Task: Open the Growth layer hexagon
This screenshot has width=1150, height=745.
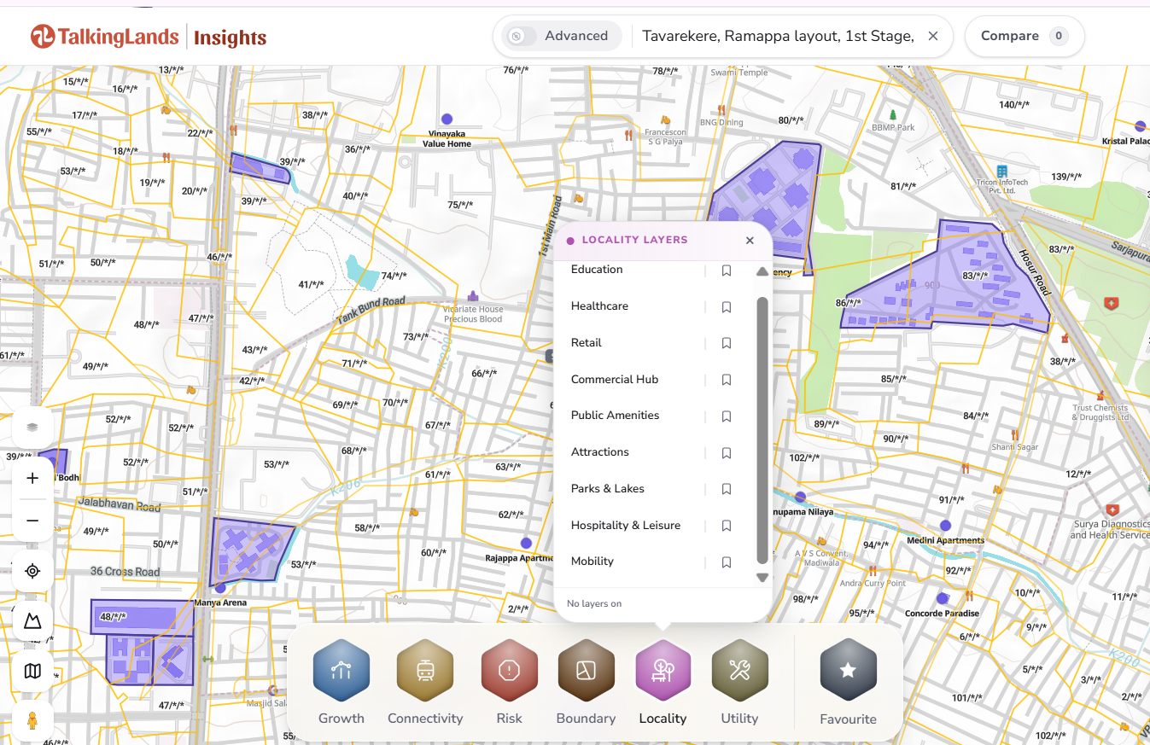Action: 341,671
